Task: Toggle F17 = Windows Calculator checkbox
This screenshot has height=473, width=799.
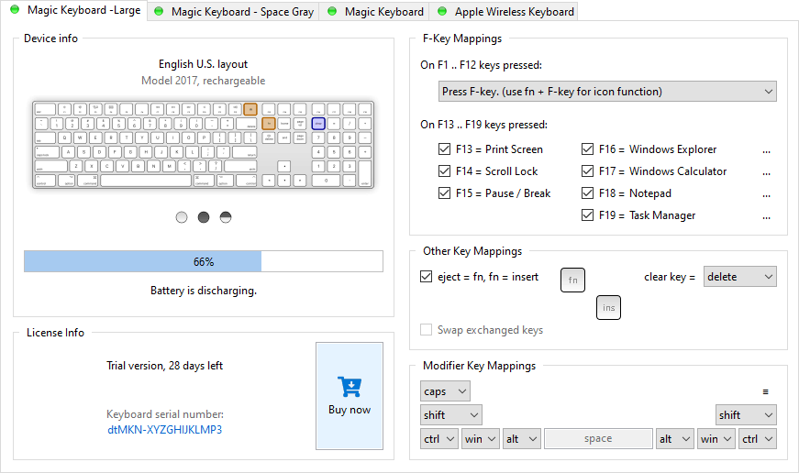Action: coord(587,171)
